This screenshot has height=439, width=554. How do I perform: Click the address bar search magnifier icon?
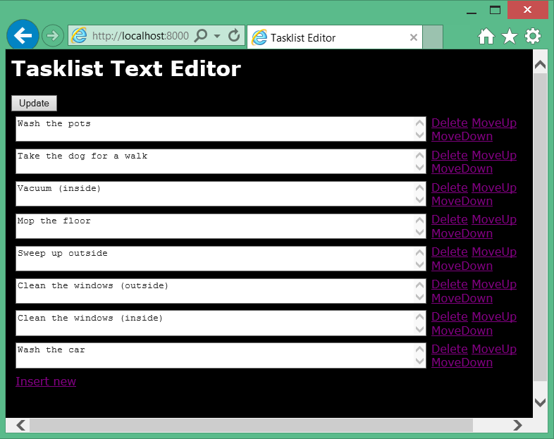coord(201,36)
